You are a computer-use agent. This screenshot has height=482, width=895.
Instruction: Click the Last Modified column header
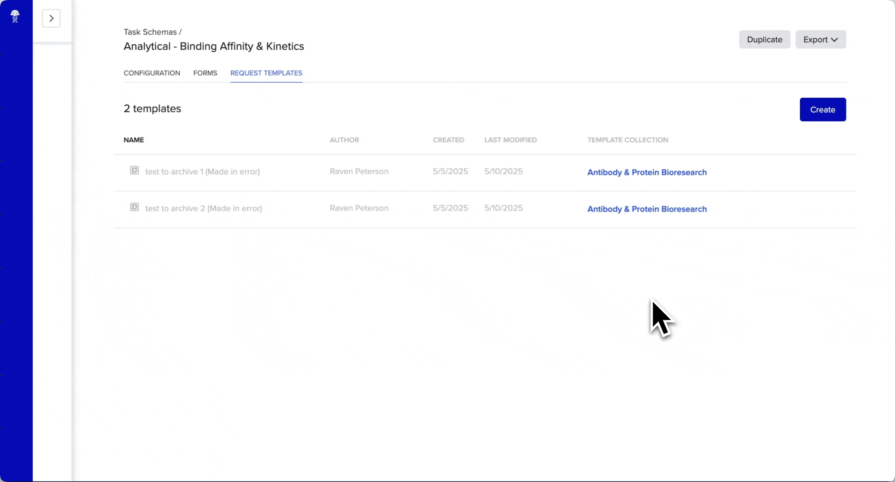coord(510,140)
